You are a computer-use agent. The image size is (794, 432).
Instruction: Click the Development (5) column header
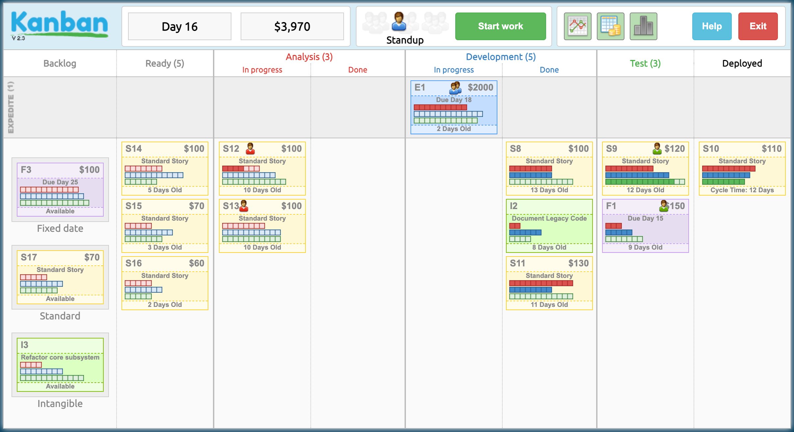pos(500,57)
